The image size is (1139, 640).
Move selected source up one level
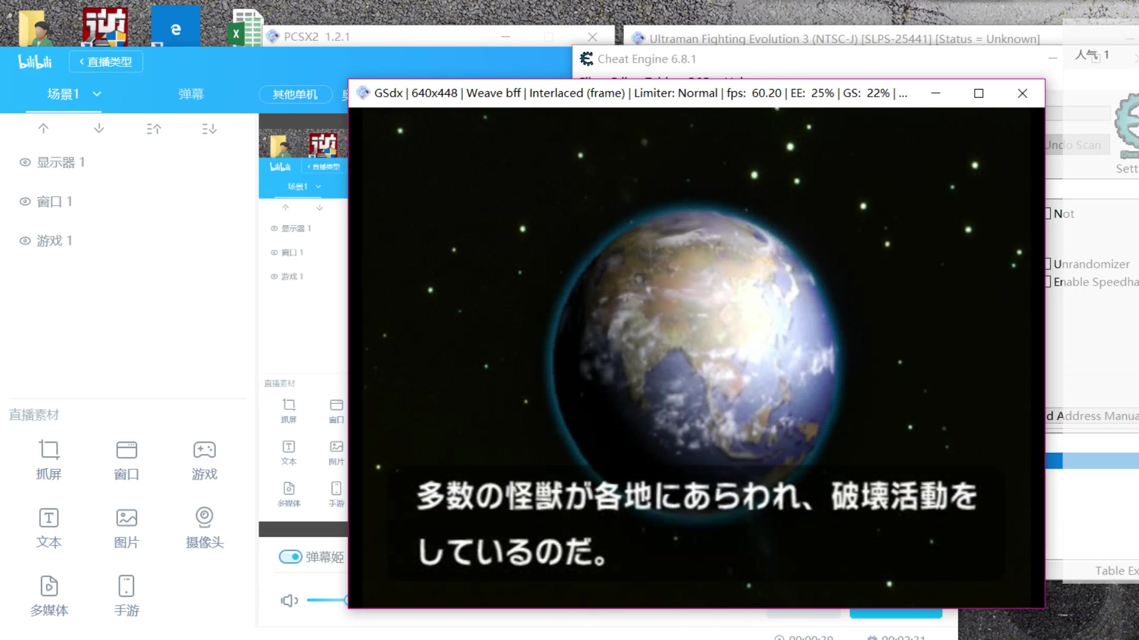[43, 128]
